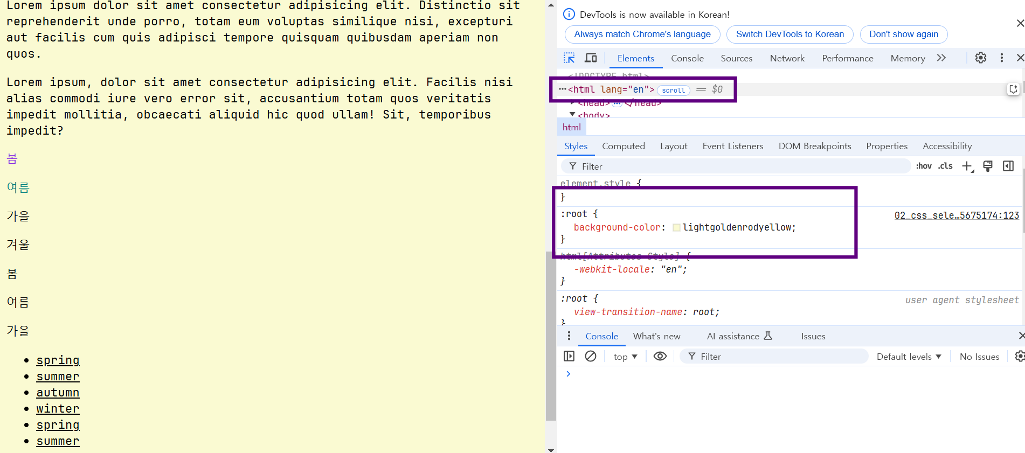1025x453 pixels.
Task: Add a new style rule with plus icon
Action: [x=968, y=166]
